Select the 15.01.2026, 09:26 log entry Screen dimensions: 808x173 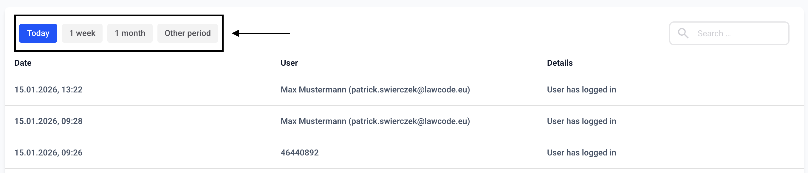click(404, 153)
